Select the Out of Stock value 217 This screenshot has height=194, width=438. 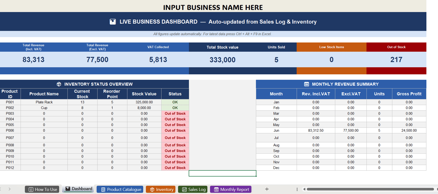(x=396, y=60)
